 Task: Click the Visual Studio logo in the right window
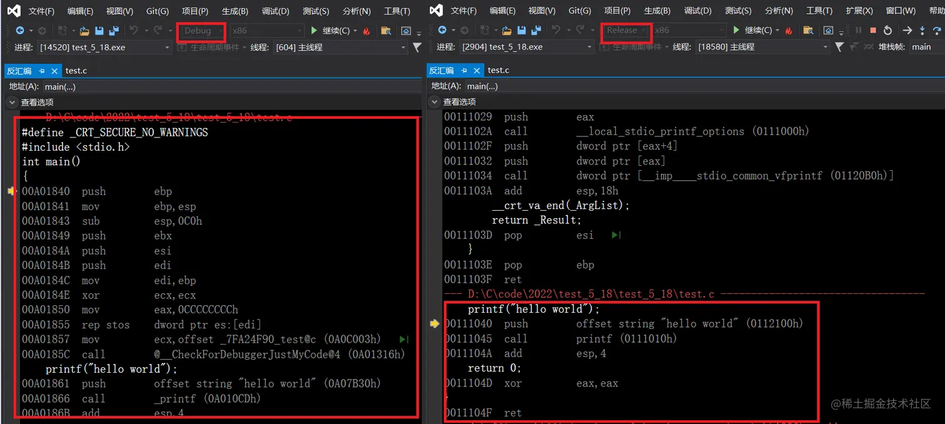point(436,11)
